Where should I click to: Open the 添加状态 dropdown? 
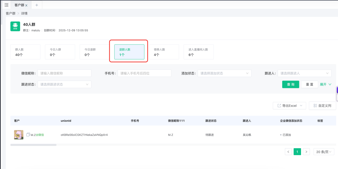[x=224, y=73]
